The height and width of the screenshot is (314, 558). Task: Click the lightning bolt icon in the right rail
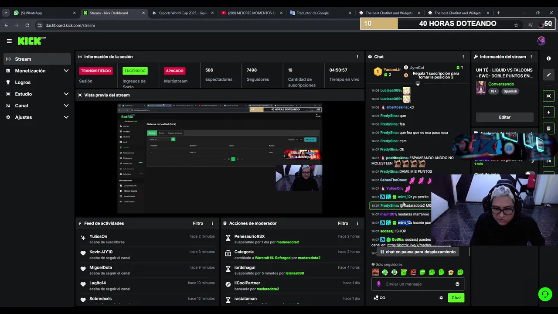click(548, 113)
